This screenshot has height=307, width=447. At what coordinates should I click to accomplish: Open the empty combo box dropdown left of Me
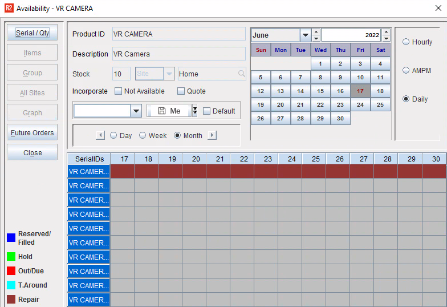pyautogui.click(x=136, y=111)
